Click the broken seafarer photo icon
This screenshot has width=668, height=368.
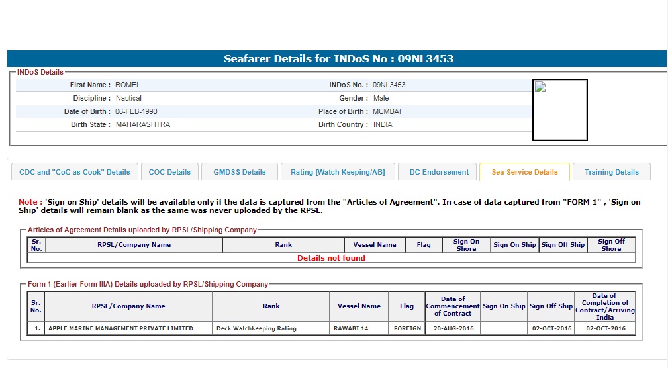(540, 87)
